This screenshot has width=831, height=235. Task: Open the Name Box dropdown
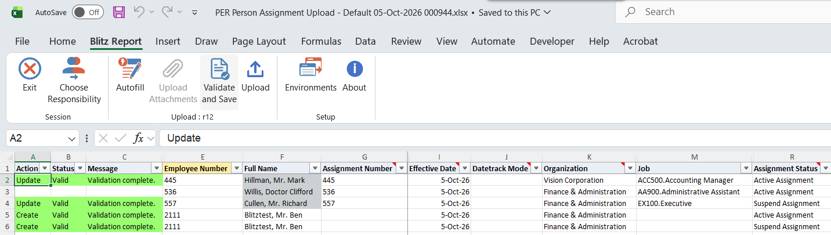tap(72, 139)
